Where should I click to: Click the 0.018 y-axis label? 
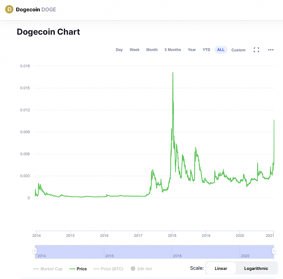[25, 66]
